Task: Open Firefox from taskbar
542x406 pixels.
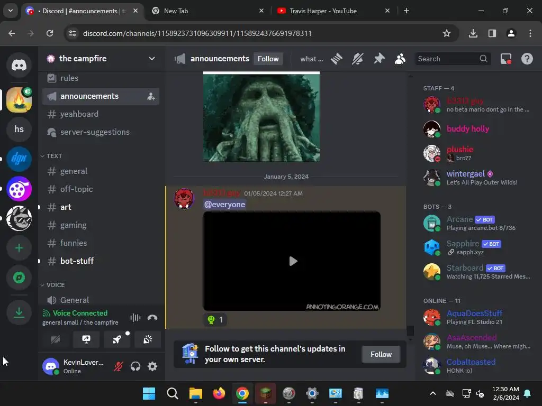Action: pyautogui.click(x=219, y=393)
